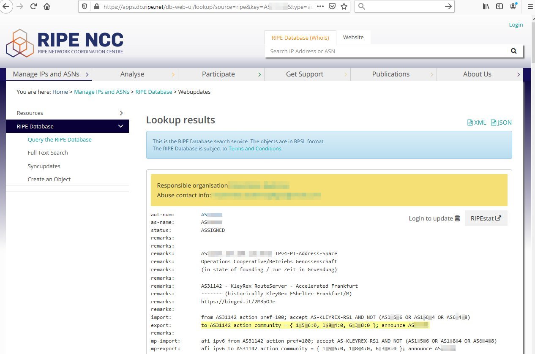Switch to the Website search tab

353,37
